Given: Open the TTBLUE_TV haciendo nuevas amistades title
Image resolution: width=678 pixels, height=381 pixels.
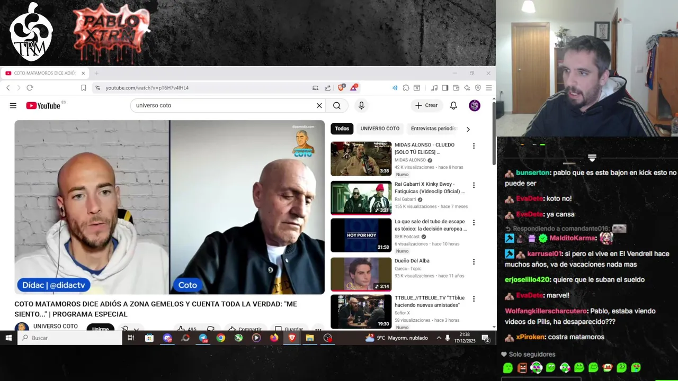Looking at the screenshot, I should tap(430, 302).
